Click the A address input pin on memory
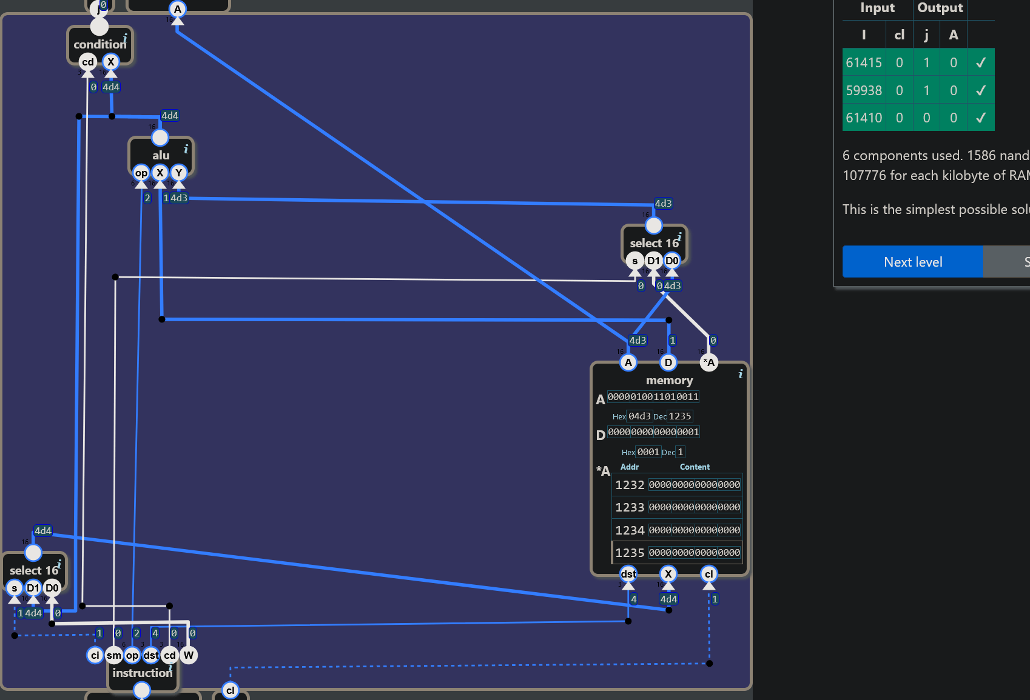The image size is (1030, 700). 628,362
